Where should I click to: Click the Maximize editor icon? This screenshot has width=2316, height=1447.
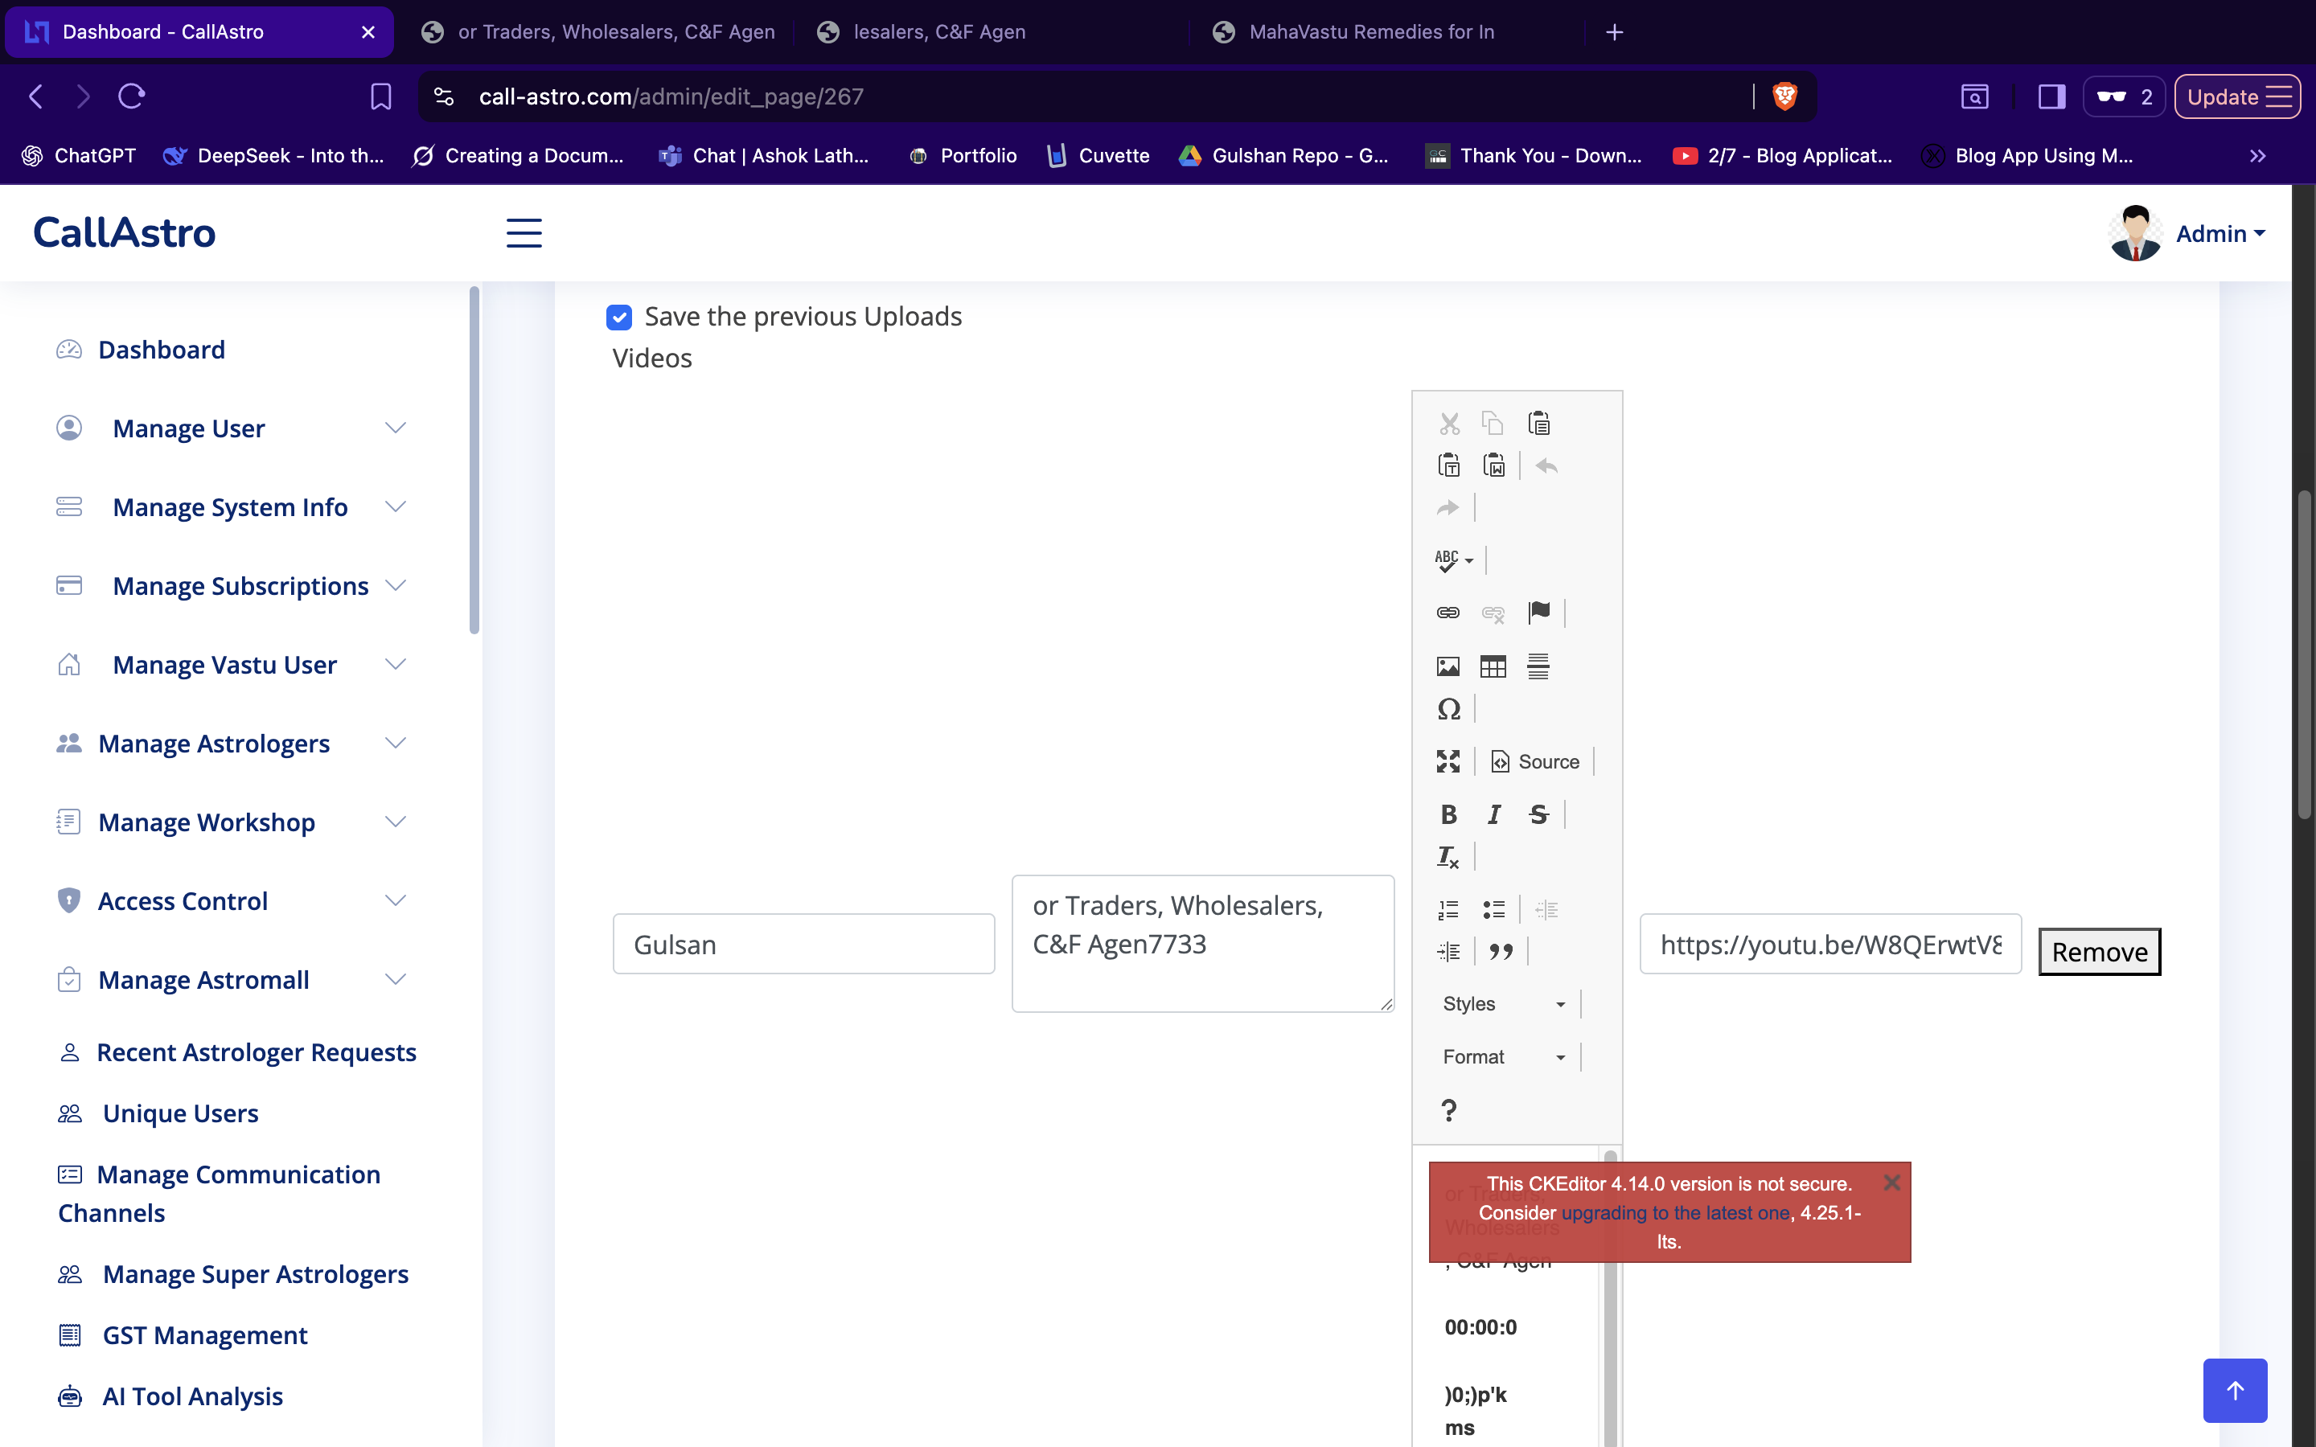(x=1449, y=762)
